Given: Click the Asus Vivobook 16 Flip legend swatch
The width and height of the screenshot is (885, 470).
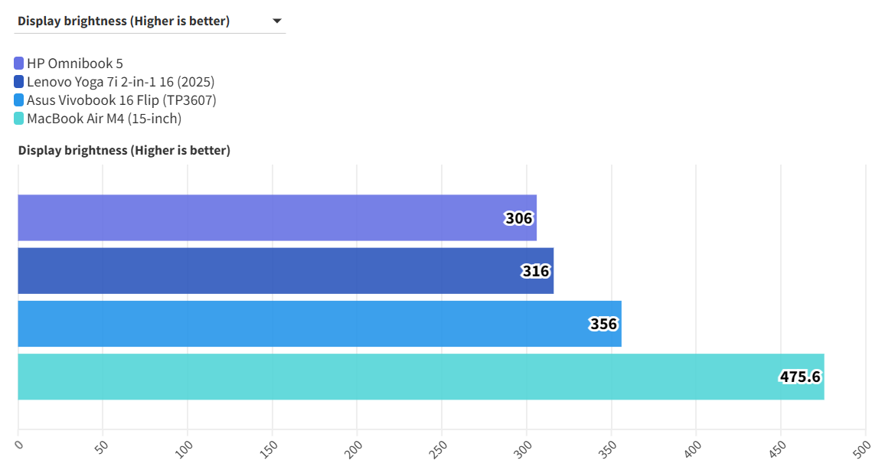Looking at the screenshot, I should click(x=19, y=100).
